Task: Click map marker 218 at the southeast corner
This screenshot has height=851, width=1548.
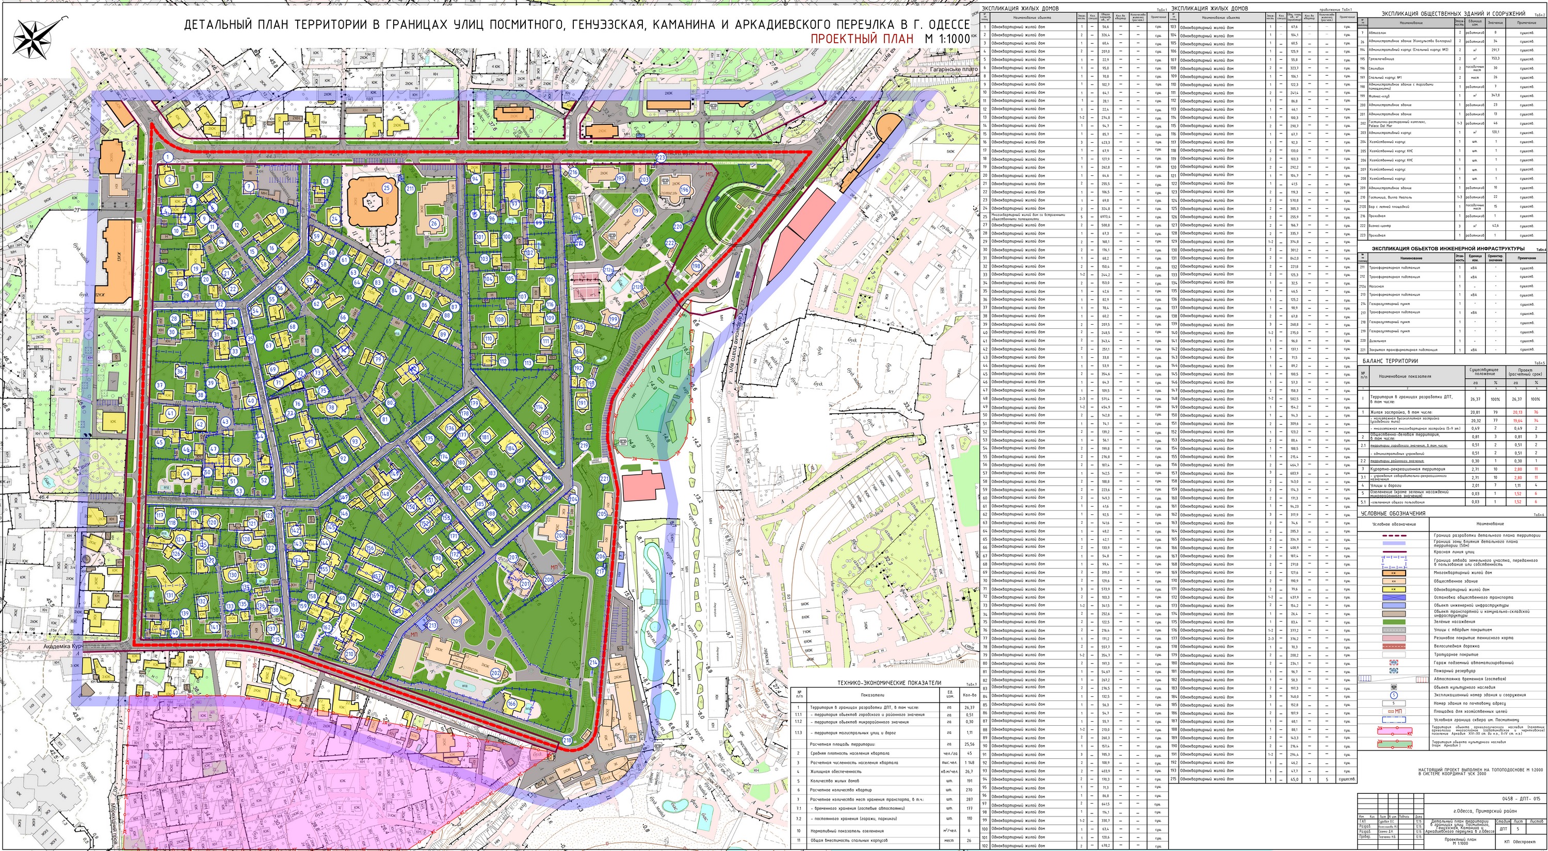Action: tap(567, 741)
